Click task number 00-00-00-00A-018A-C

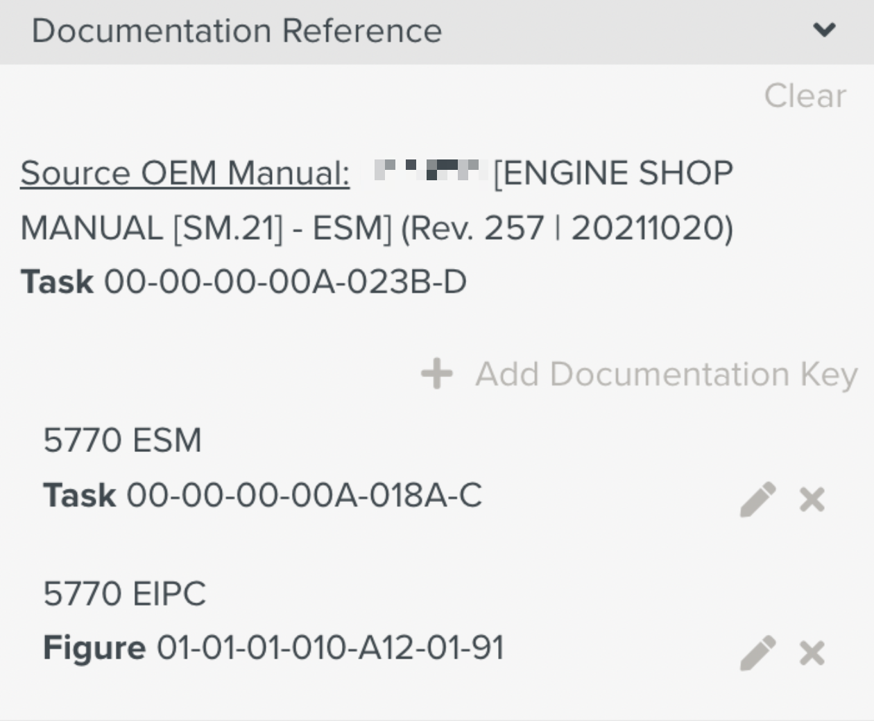304,496
